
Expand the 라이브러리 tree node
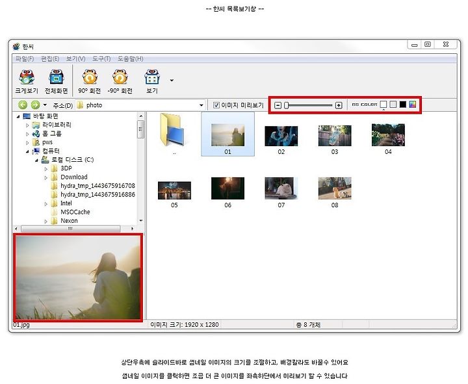tap(27, 125)
